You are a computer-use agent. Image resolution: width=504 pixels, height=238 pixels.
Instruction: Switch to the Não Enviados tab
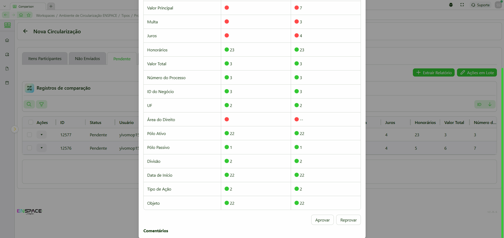[x=87, y=59]
